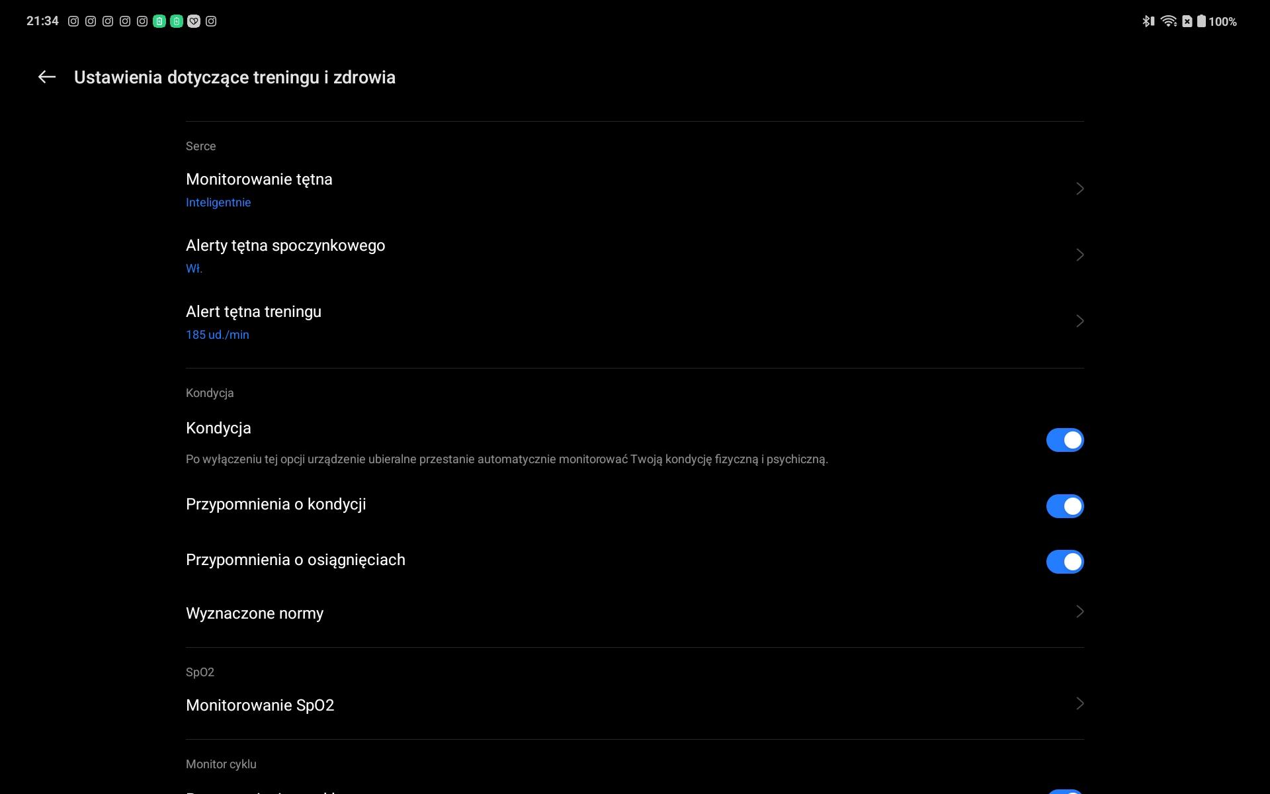Open the Monitorowanie SpO2 menu item
The image size is (1270, 794).
[260, 705]
